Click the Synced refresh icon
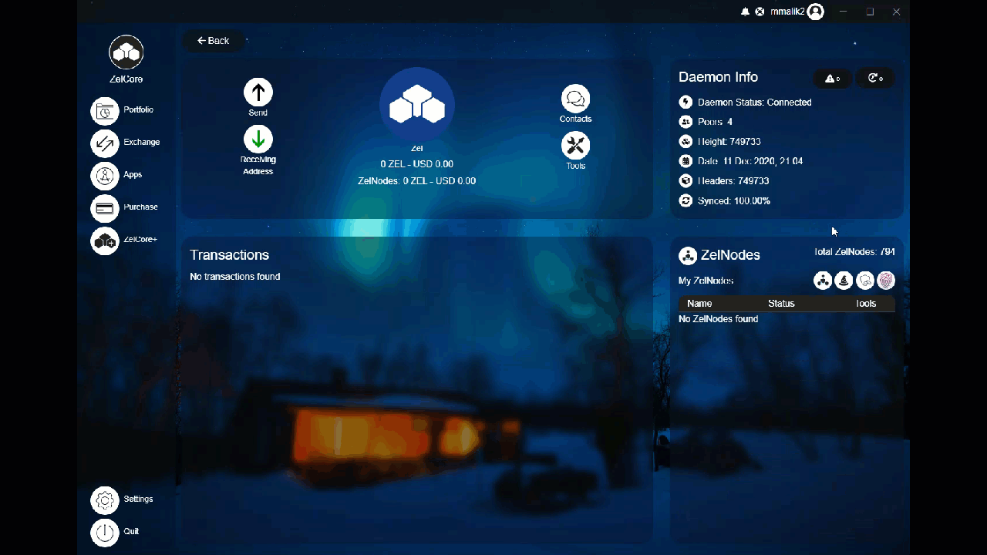This screenshot has width=987, height=555. pyautogui.click(x=686, y=201)
